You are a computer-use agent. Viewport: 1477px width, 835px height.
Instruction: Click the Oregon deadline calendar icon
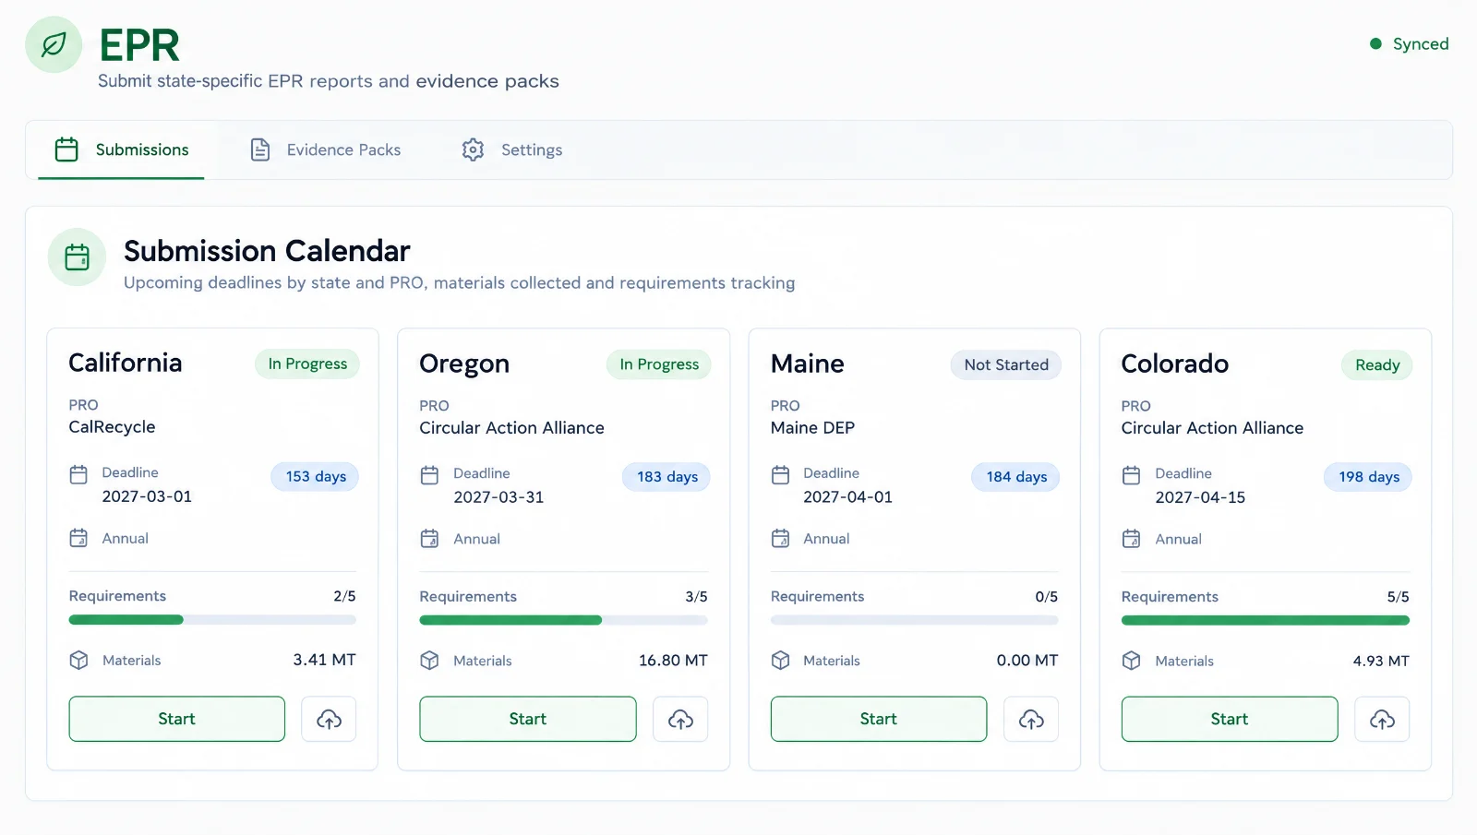[x=429, y=475]
